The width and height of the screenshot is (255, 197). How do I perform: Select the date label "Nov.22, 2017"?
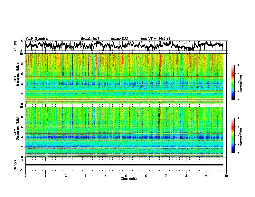pyautogui.click(x=90, y=39)
